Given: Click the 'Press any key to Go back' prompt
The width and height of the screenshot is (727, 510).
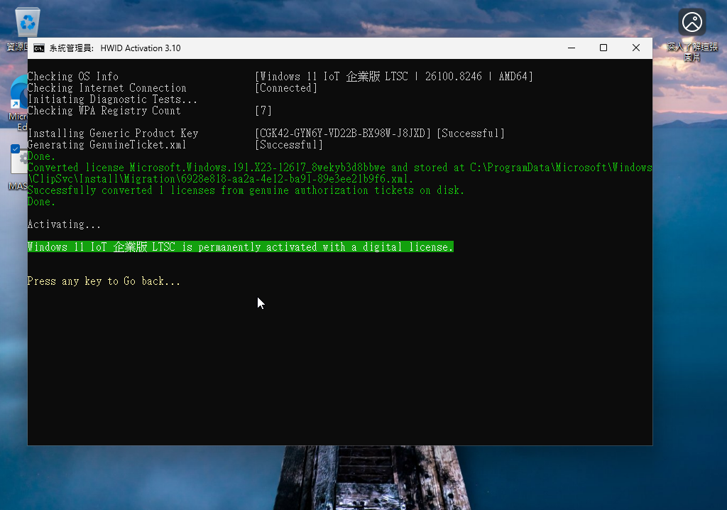Looking at the screenshot, I should tap(104, 281).
